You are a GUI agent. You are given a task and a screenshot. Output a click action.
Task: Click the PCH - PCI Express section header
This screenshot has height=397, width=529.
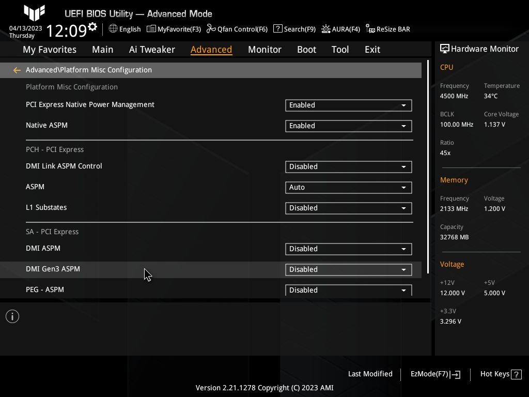pyautogui.click(x=55, y=149)
